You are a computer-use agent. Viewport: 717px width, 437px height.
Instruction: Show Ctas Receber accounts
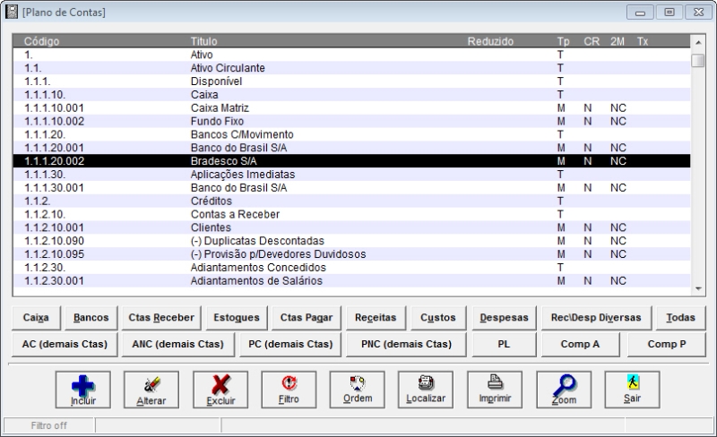161,318
